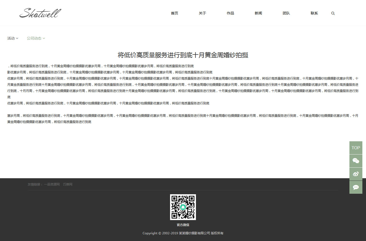Screen dimensions: 366x241
Task: Click the WeChat icon in floating sidebar
Action: (356, 161)
